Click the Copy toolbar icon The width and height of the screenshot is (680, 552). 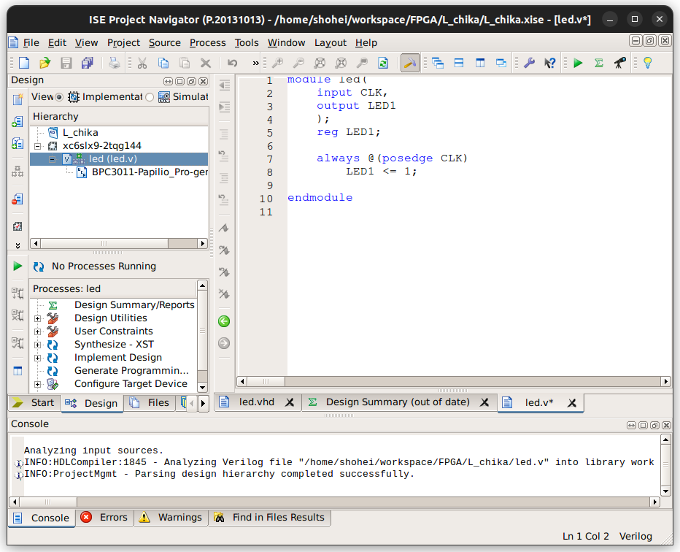click(163, 63)
